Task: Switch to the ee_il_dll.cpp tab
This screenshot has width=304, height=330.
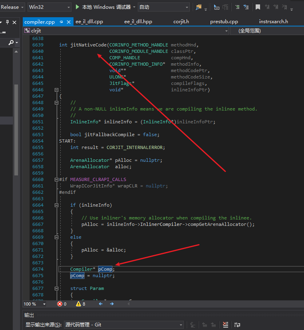Action: pyautogui.click(x=89, y=22)
